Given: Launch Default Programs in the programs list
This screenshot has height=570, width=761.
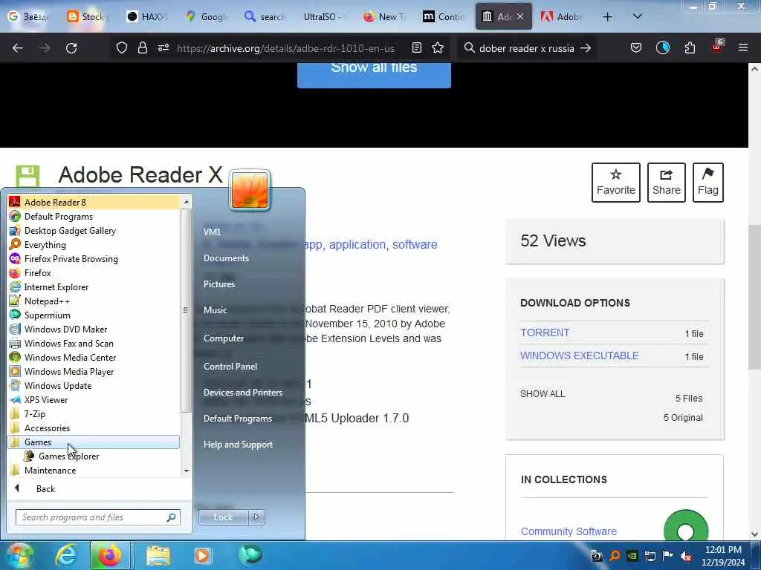Looking at the screenshot, I should click(x=93, y=216).
